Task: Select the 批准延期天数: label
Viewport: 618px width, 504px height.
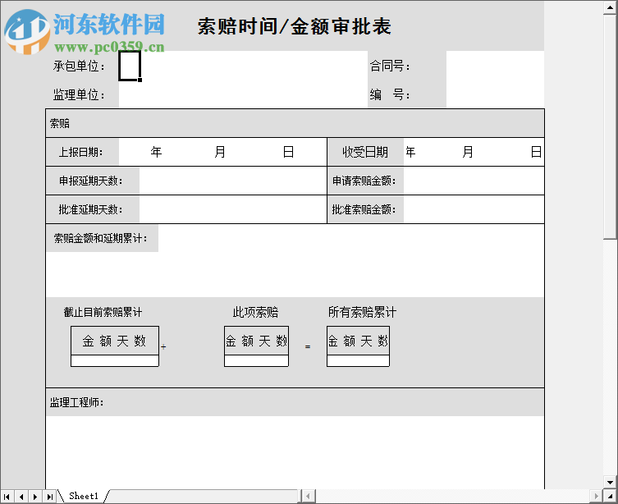Action: (90, 209)
